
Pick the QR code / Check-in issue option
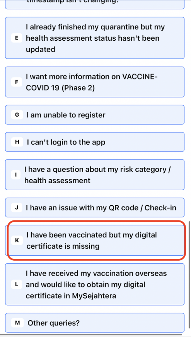point(95,207)
